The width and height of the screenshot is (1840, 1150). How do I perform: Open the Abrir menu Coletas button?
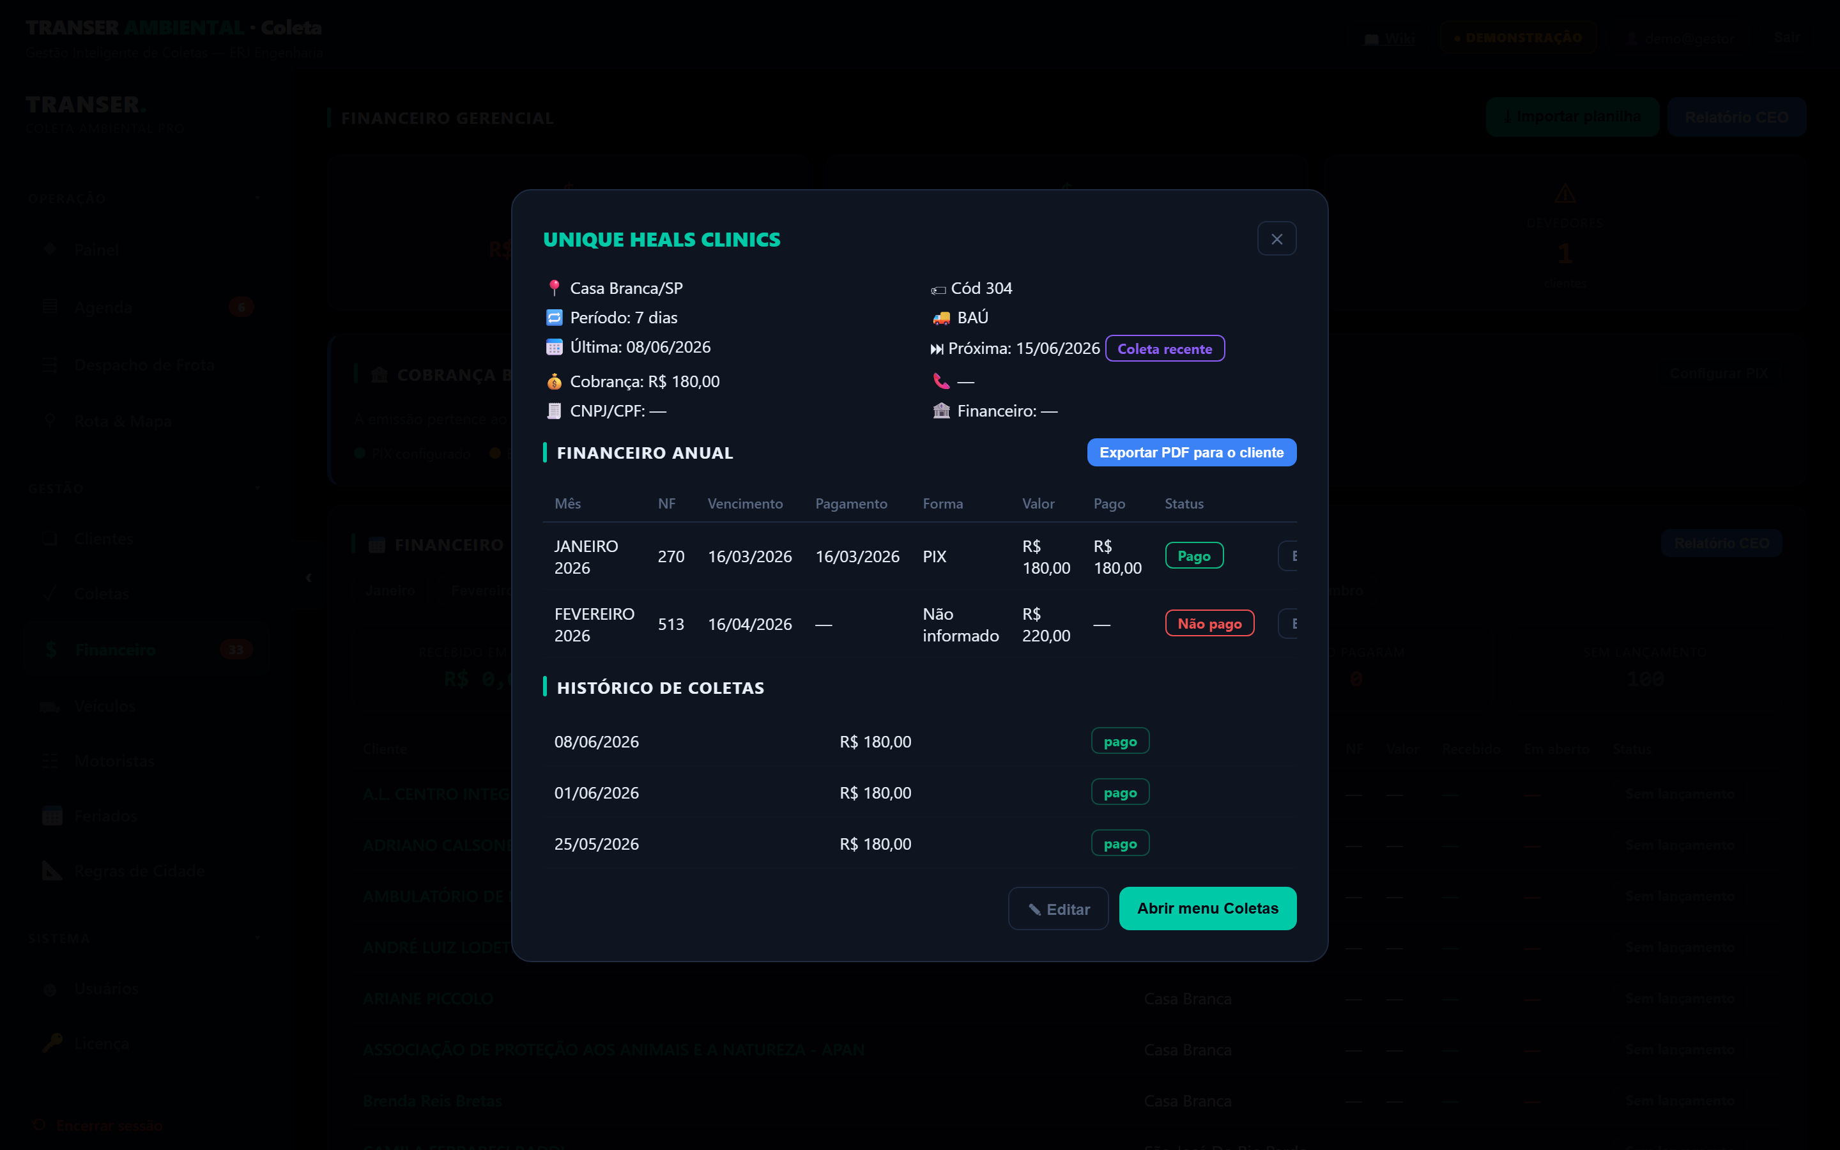[1207, 908]
